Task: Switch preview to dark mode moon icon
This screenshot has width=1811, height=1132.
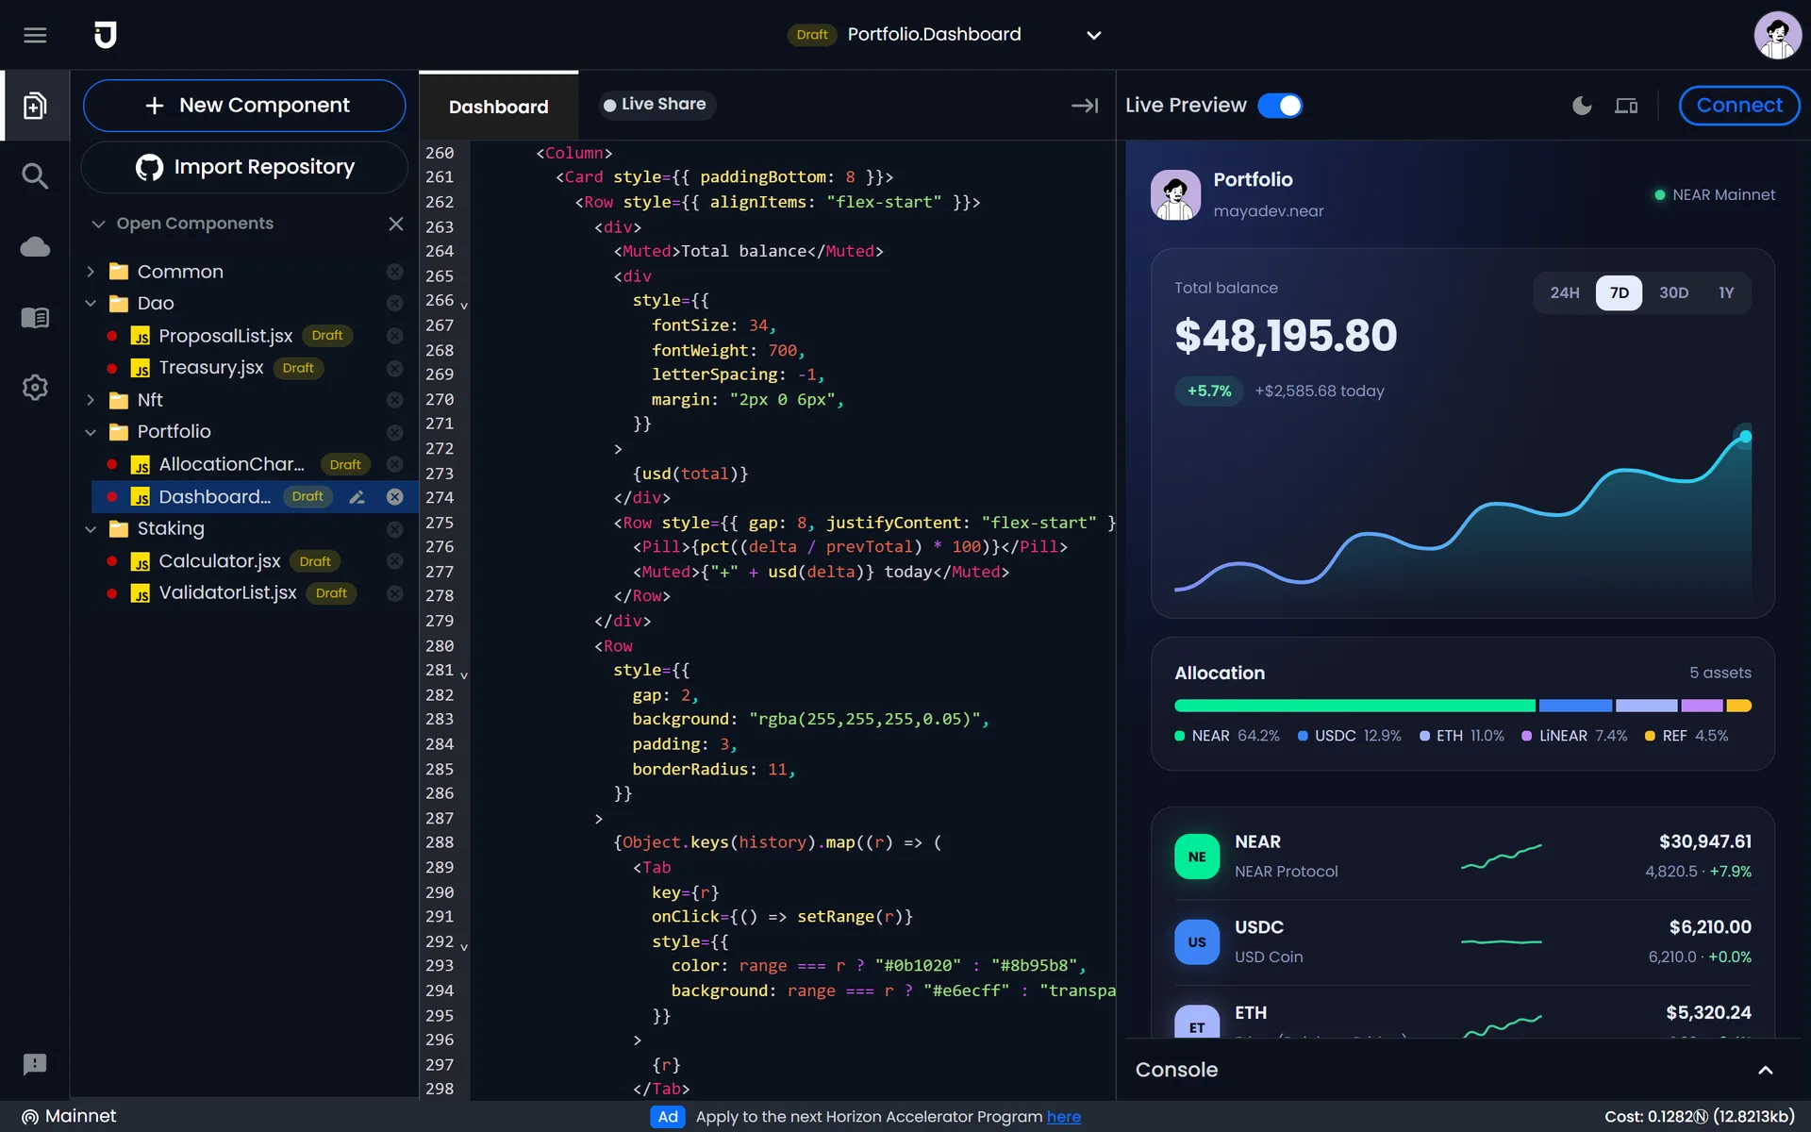Action: tap(1582, 106)
